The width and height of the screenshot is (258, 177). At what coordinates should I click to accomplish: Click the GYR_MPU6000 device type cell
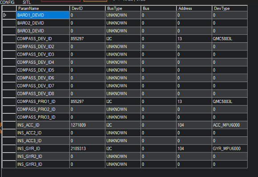pos(230,148)
